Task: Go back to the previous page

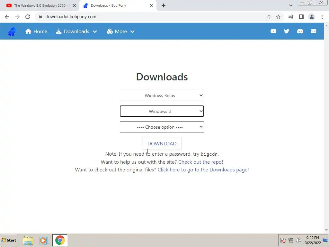Action: (7, 17)
